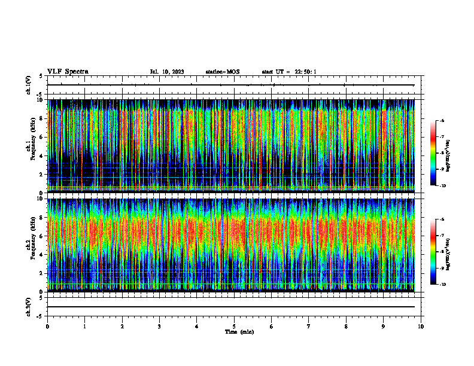Click the ch.1 spectrogram color bar

(x=433, y=153)
